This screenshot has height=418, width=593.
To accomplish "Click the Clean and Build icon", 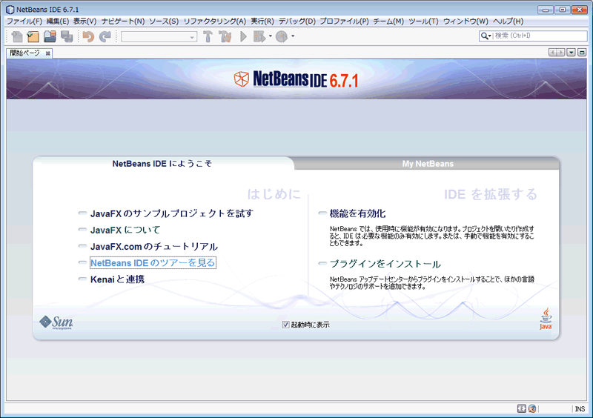I will point(225,37).
